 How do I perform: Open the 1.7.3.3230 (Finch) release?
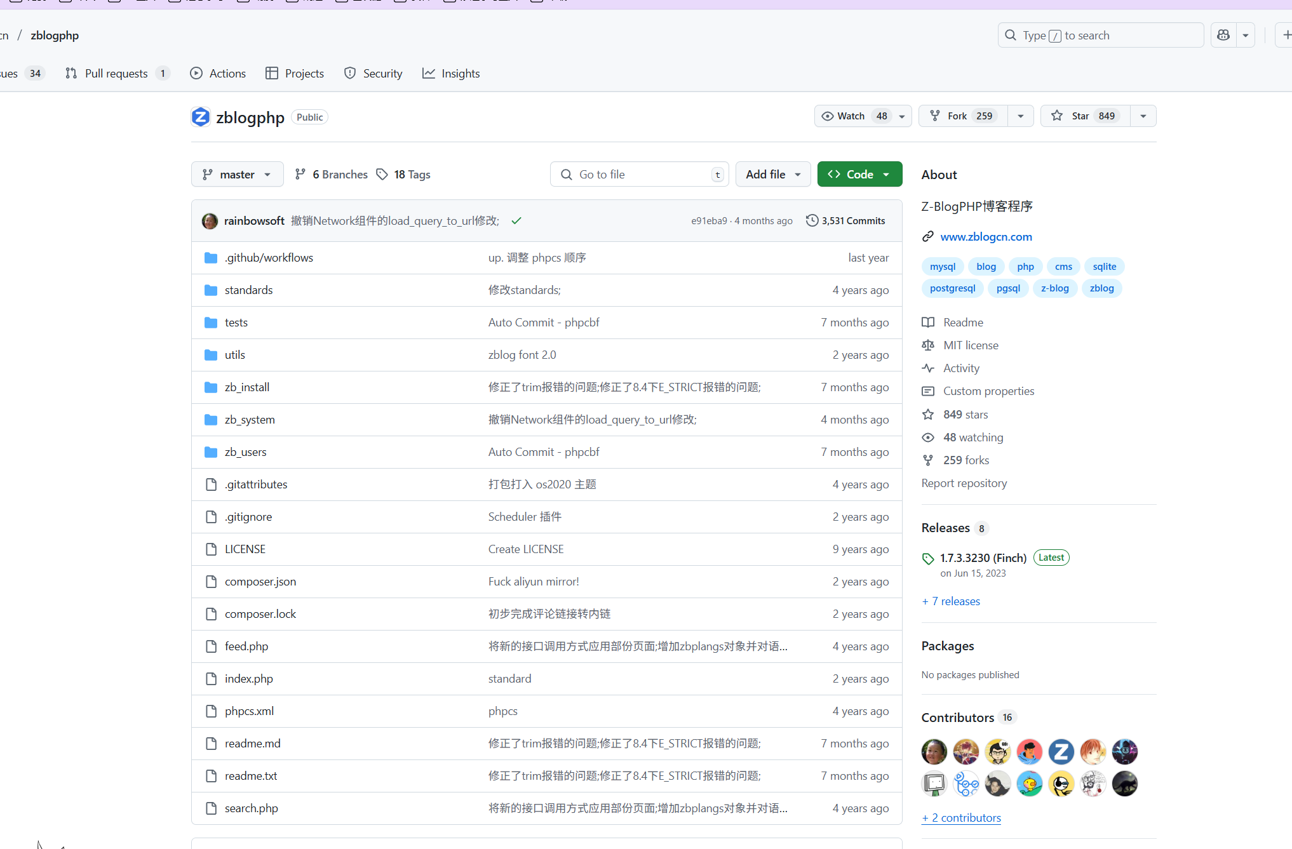[983, 558]
